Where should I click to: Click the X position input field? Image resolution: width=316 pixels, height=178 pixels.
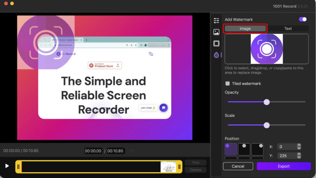[x=287, y=147]
